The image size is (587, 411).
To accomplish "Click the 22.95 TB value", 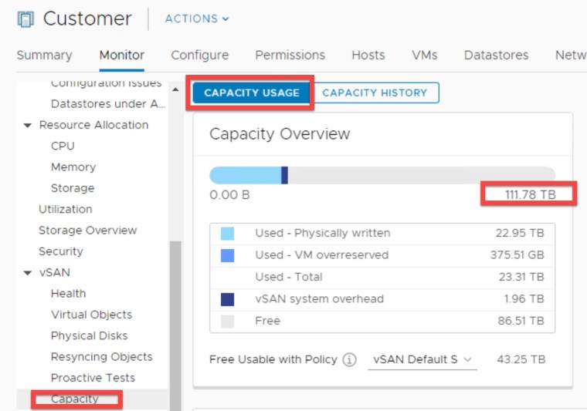I will click(520, 233).
